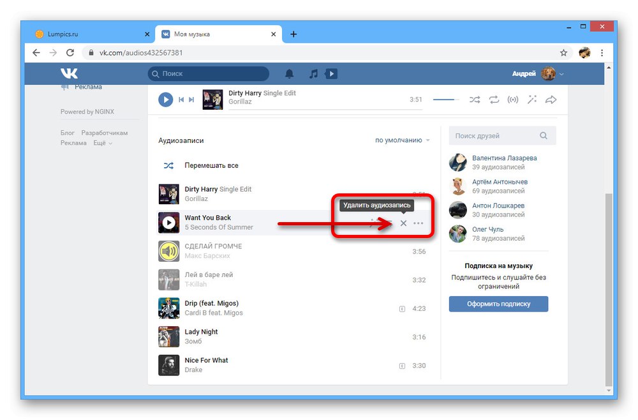Viewport: 638px width, 420px height.
Task: Open artist 'Drake' link
Action: pos(193,370)
